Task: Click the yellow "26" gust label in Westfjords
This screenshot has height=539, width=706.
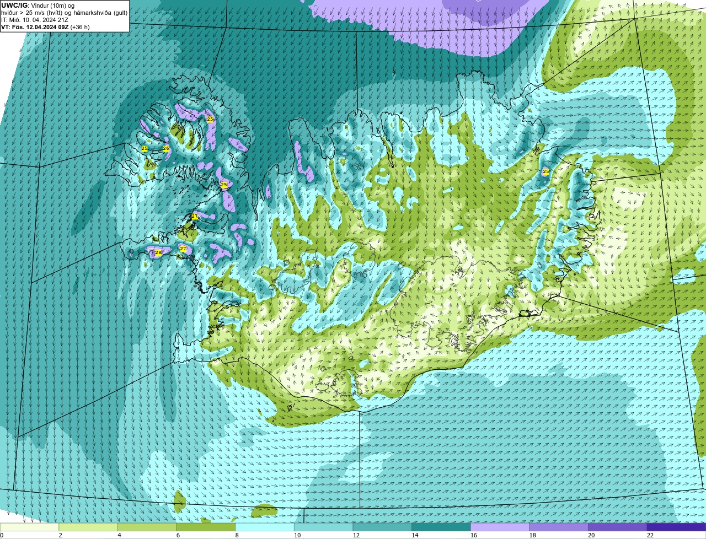Action: (165, 149)
